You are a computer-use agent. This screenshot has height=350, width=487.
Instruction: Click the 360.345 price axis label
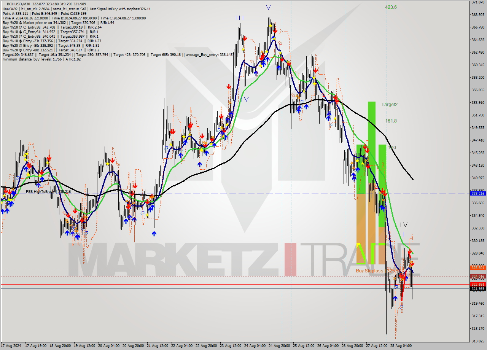click(x=478, y=65)
